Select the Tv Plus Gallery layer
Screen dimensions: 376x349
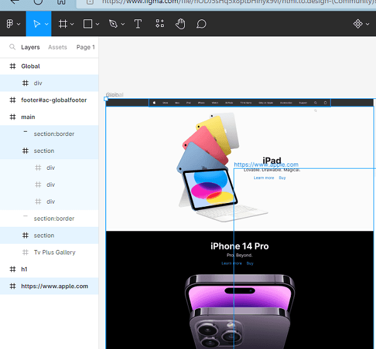pos(55,253)
